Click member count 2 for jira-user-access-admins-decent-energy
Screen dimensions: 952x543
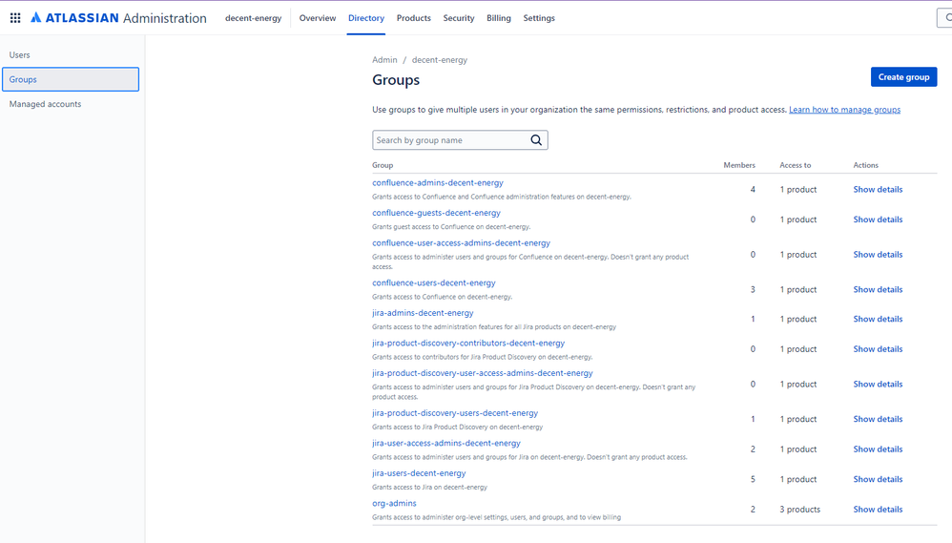753,449
